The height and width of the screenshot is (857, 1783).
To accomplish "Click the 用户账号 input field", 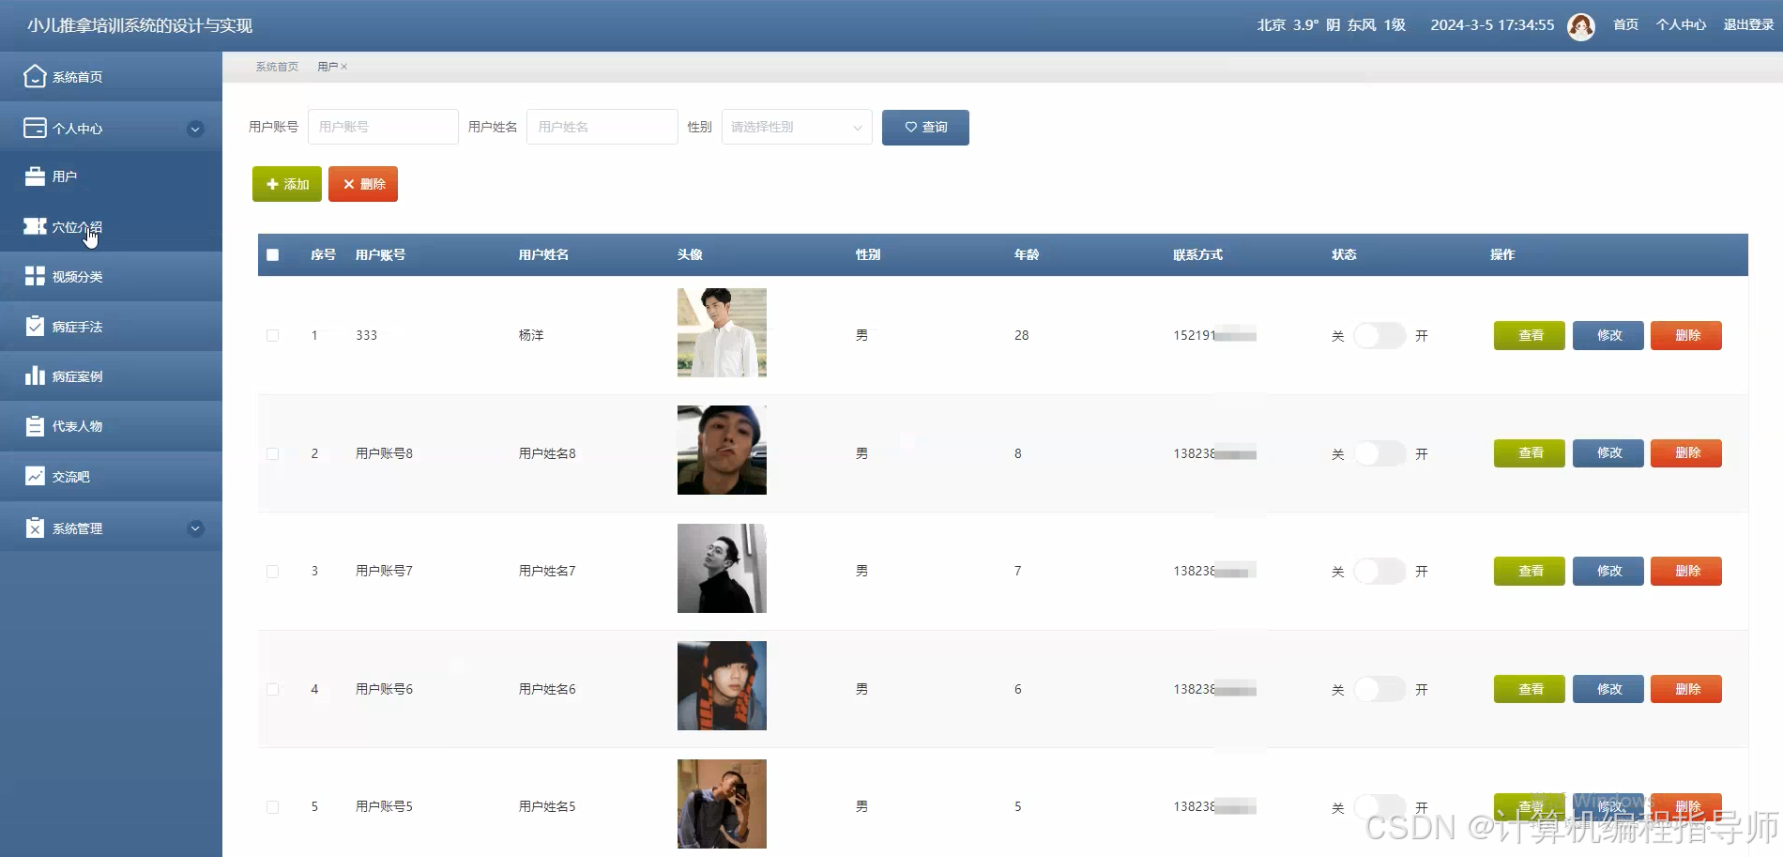I will point(383,127).
